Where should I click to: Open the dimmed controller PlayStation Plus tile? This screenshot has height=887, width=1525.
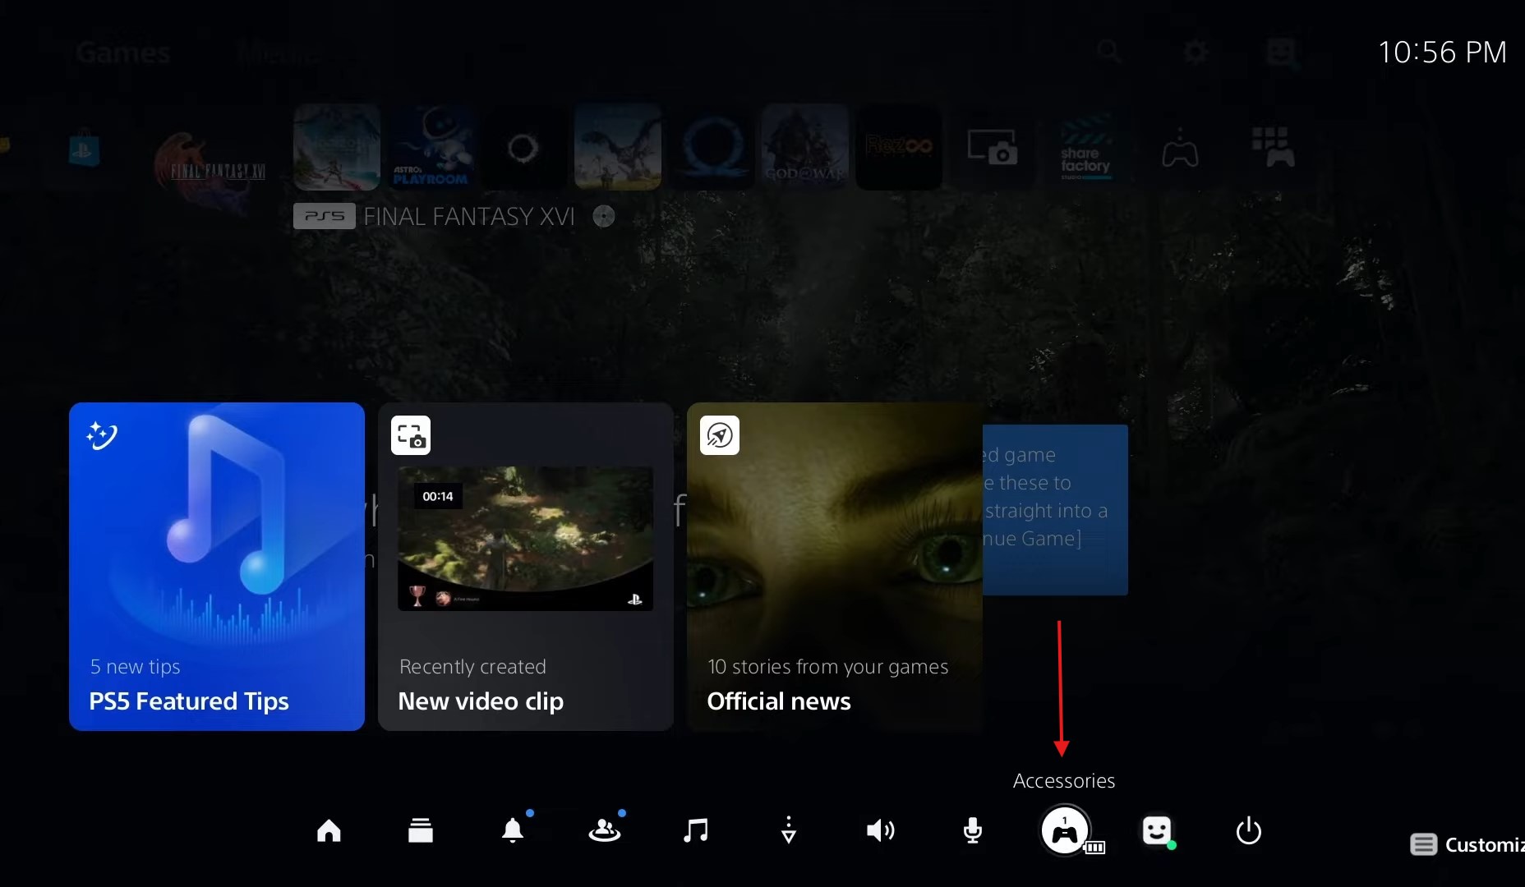coord(1179,148)
